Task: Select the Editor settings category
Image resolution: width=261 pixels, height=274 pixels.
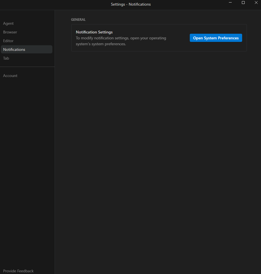Action: click(8, 41)
